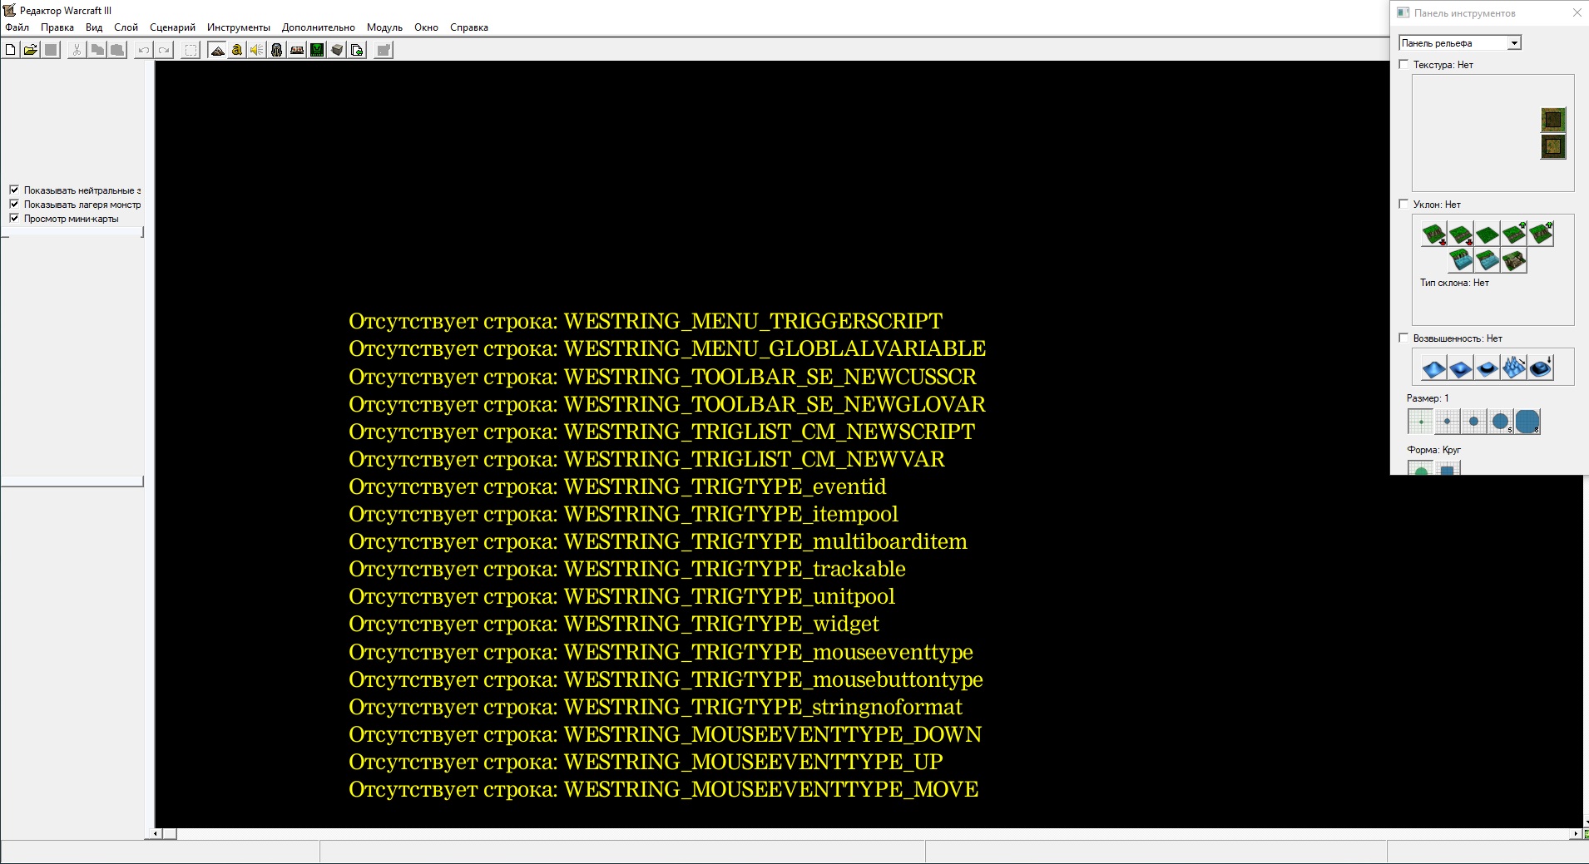Toggle the Возвышенность checkbox

(x=1404, y=338)
